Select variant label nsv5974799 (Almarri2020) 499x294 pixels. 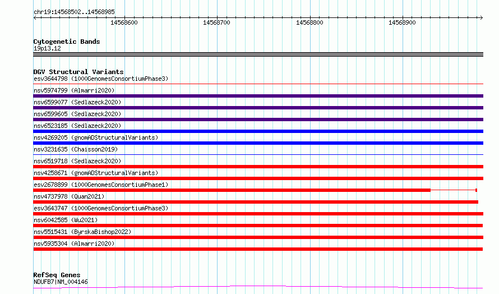point(74,90)
